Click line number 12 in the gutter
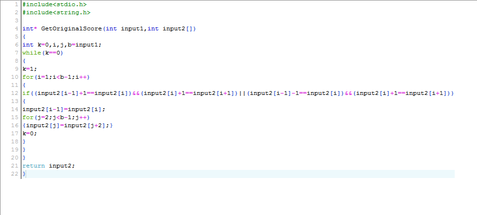This screenshot has height=215, width=477. pyautogui.click(x=15, y=93)
